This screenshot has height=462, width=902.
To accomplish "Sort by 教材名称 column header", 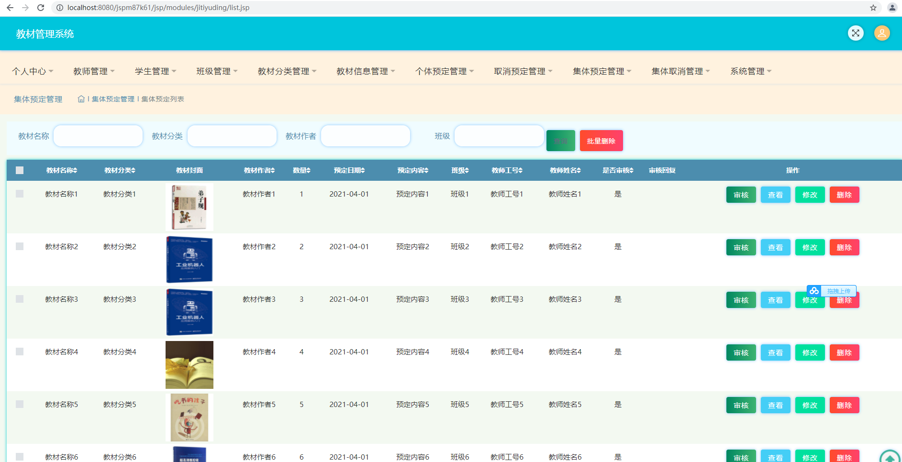I will coord(62,170).
